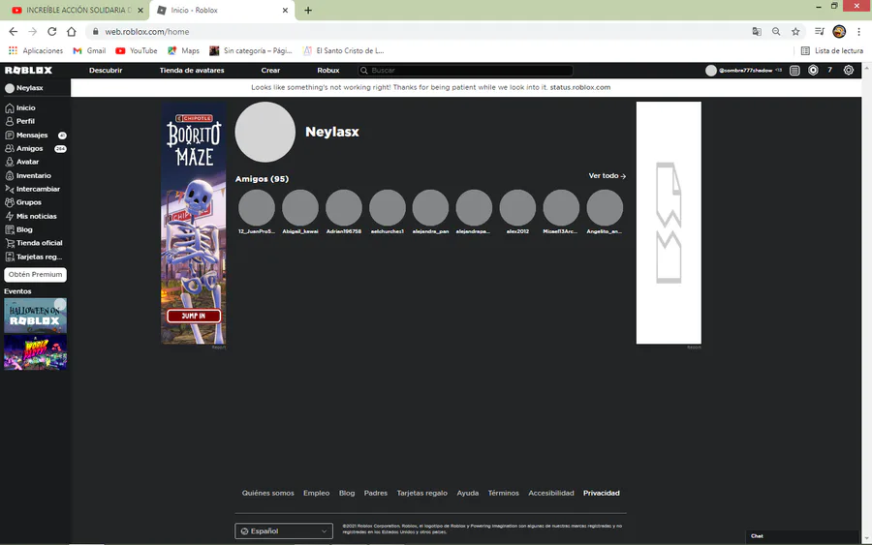872x545 pixels.
Task: Open the colorful World Party event thumbnail
Action: click(x=35, y=352)
